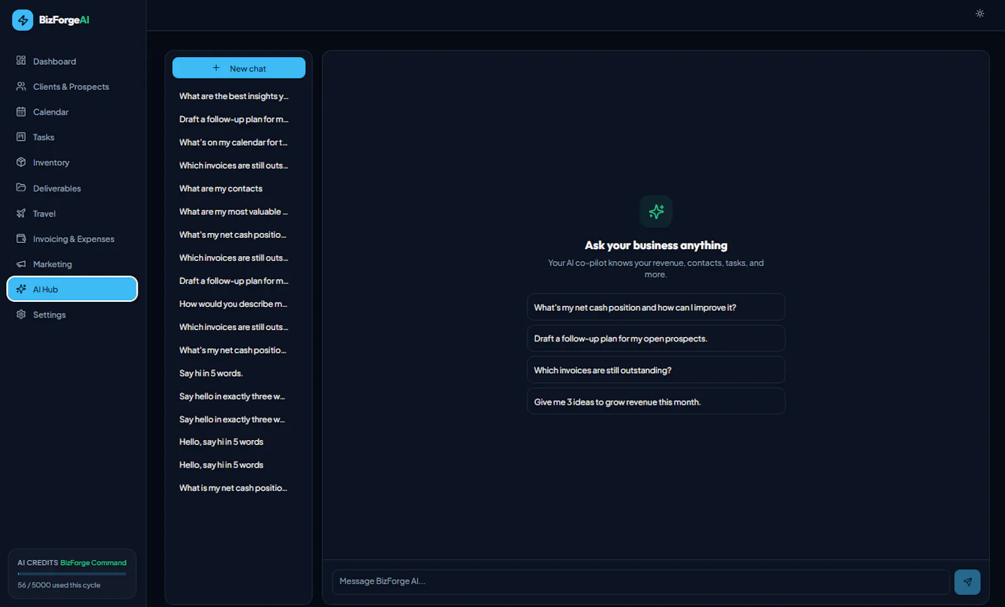1005x607 pixels.
Task: Select the AI Hub menu item
Action: pos(72,289)
